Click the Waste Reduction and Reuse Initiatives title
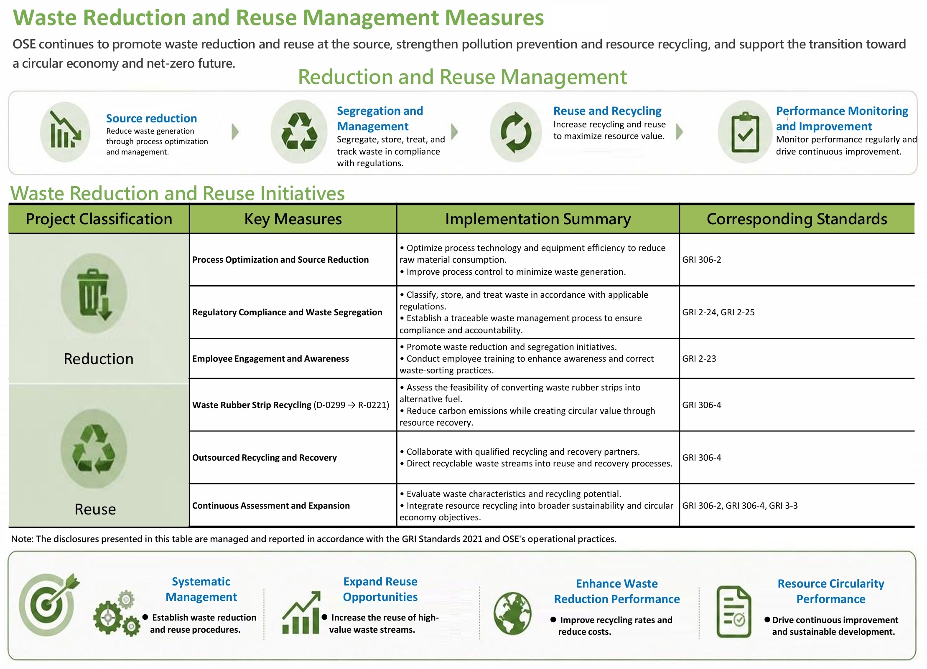Screen dimensions: 927x669 pos(178,193)
